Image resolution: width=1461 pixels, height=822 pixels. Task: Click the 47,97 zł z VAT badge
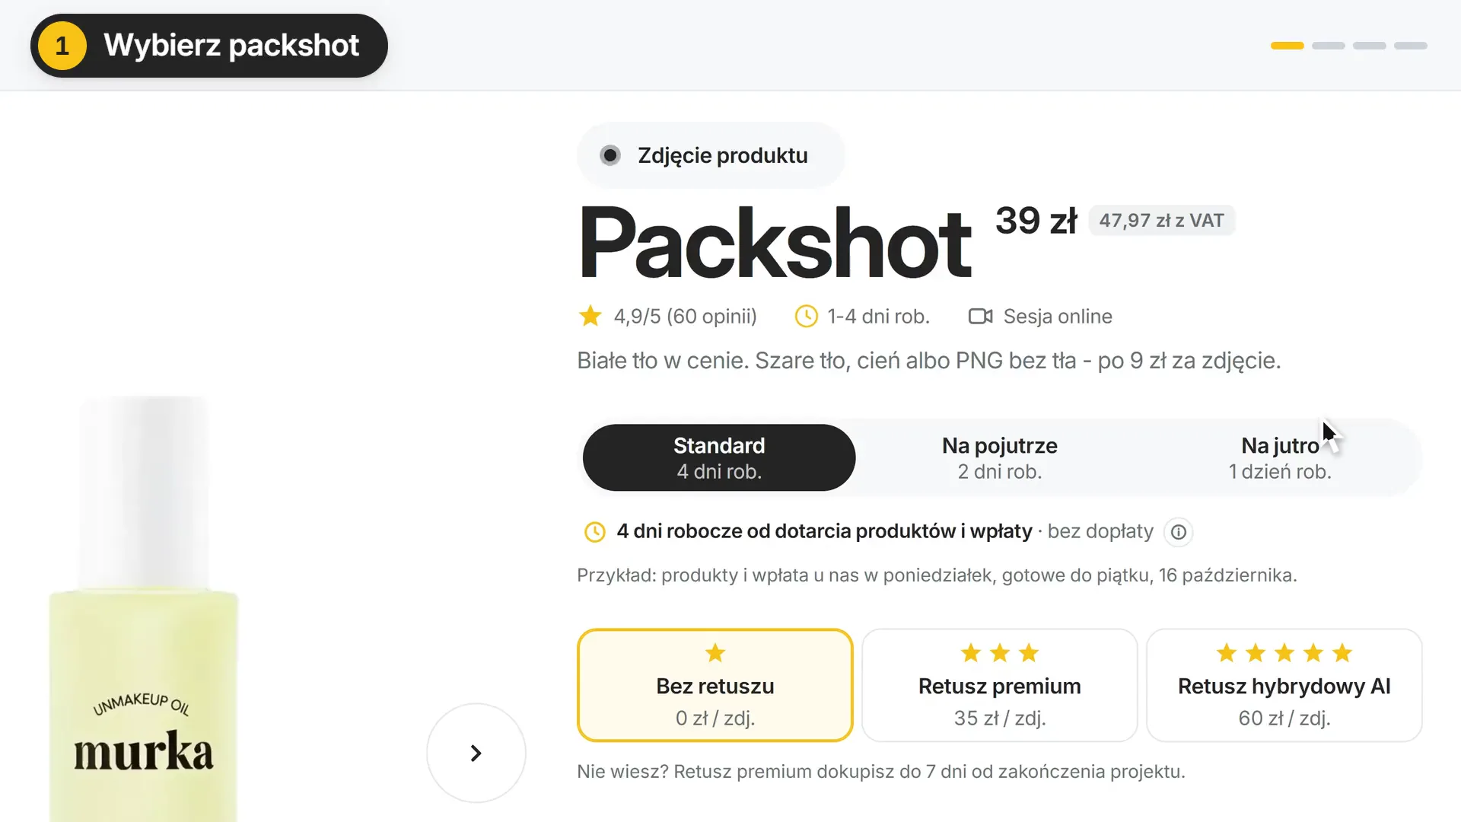click(x=1161, y=221)
